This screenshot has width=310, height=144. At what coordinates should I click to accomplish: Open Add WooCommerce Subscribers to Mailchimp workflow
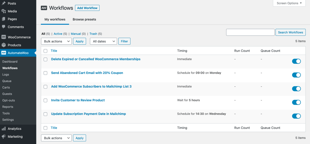(x=91, y=86)
